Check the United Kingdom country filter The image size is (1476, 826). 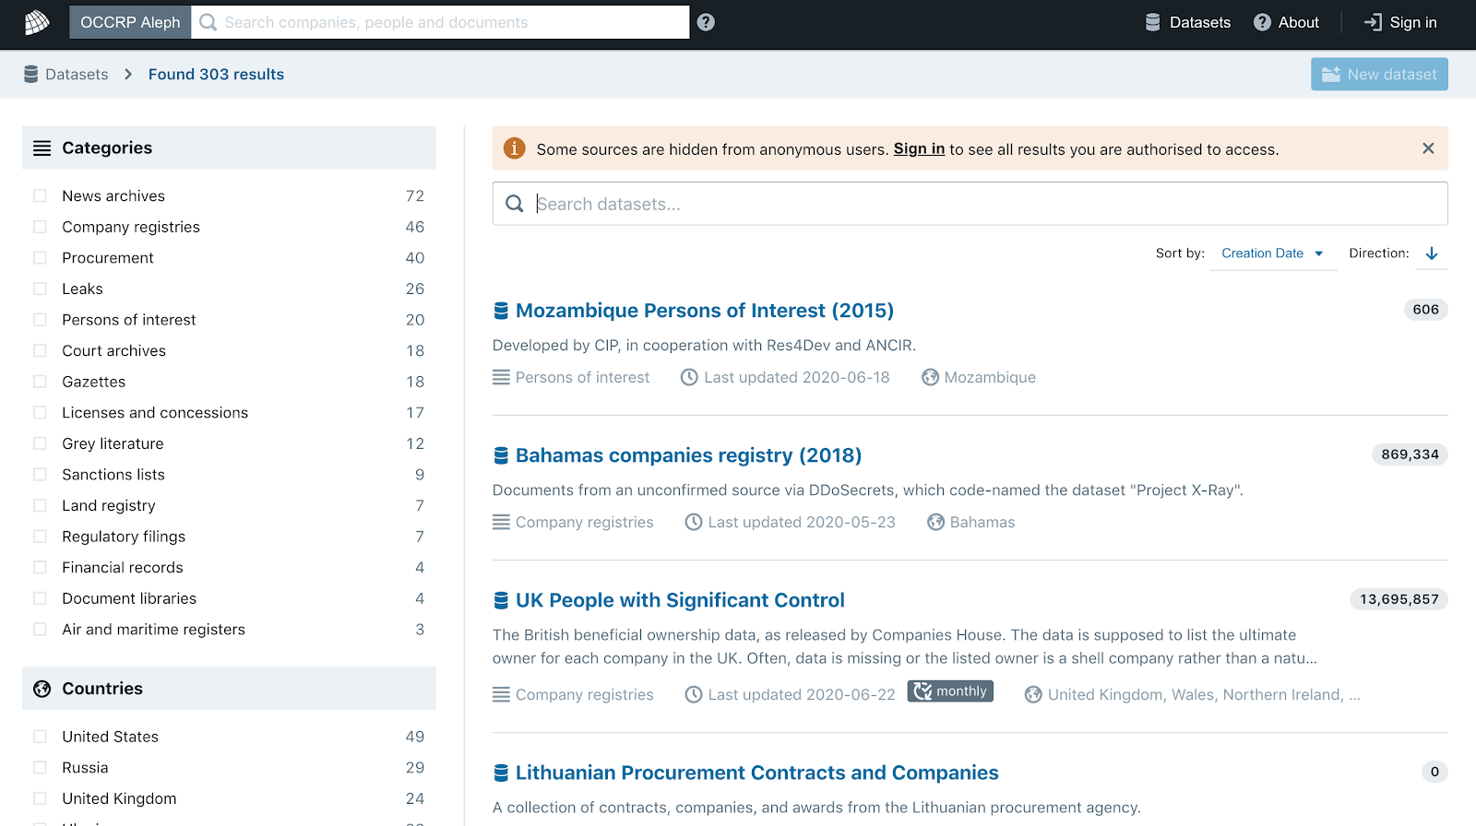(x=40, y=798)
